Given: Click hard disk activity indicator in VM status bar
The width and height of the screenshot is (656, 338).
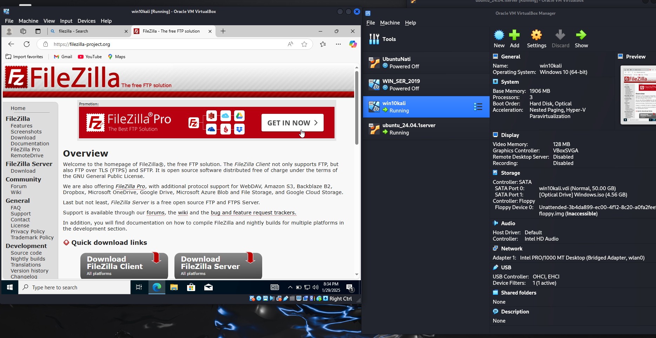Looking at the screenshot, I should point(252,298).
